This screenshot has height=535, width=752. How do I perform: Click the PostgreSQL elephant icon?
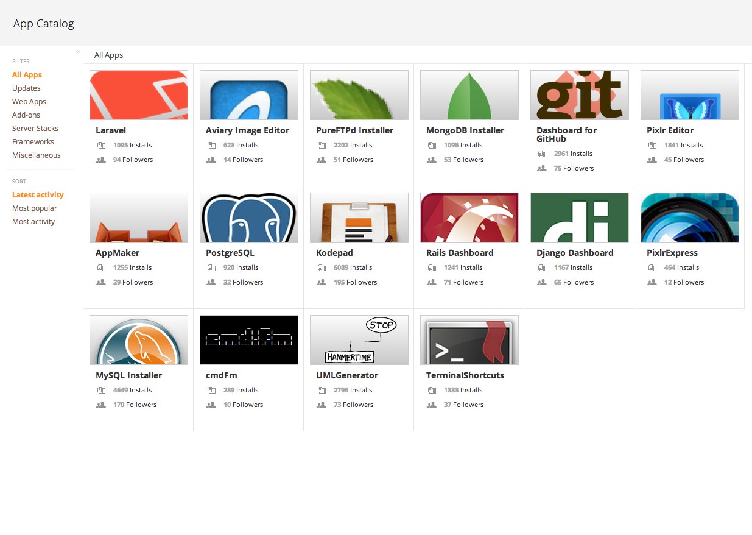249,218
